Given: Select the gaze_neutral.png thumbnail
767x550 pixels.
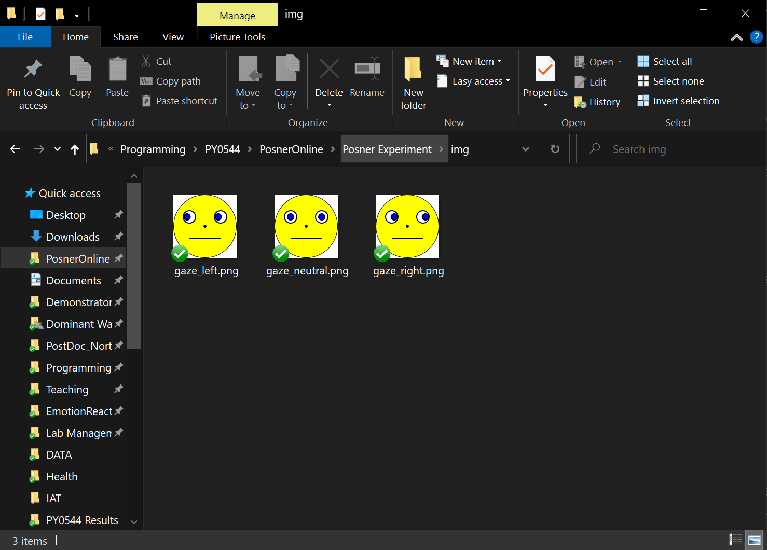Looking at the screenshot, I should pos(306,226).
